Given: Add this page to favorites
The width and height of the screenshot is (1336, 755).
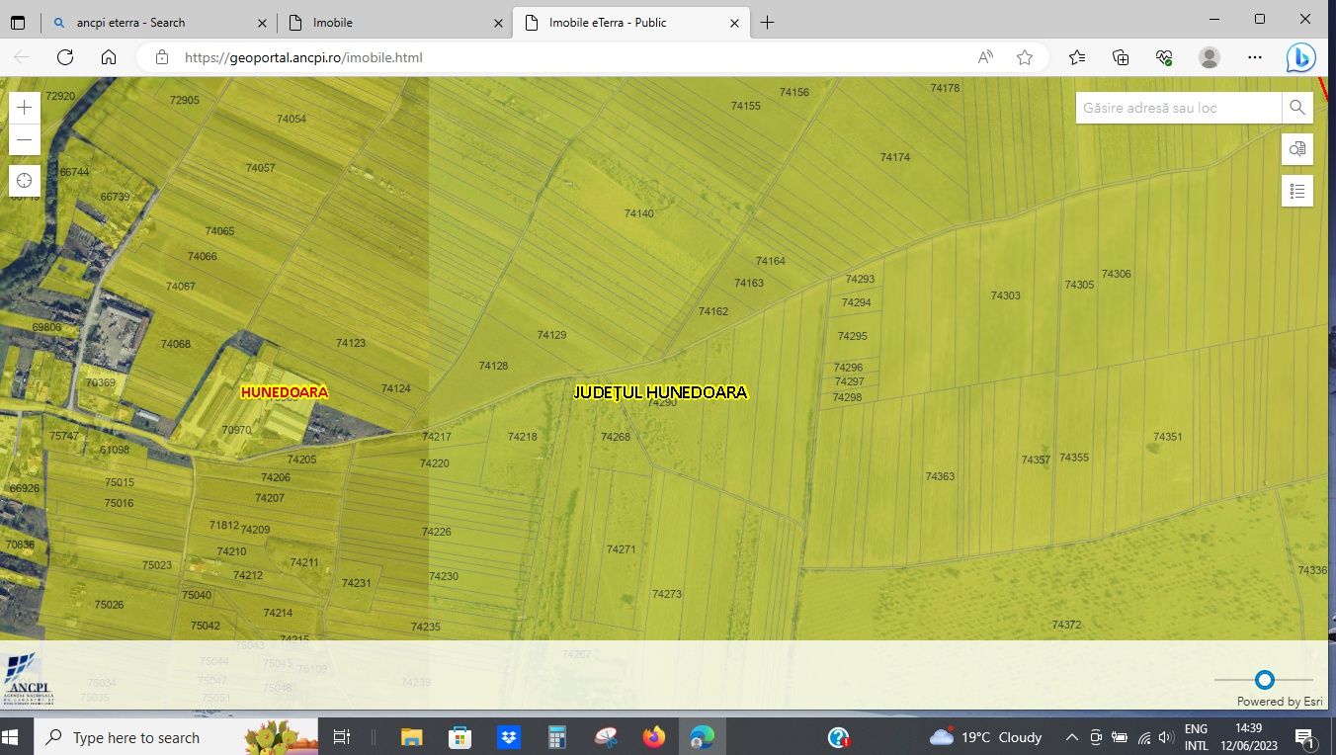Looking at the screenshot, I should [1025, 57].
